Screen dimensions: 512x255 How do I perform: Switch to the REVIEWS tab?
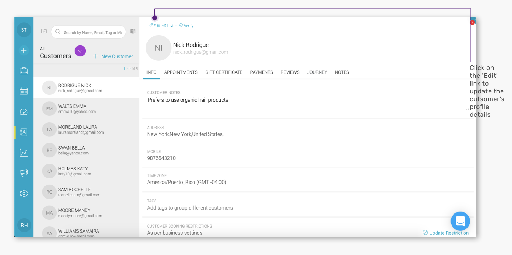tap(290, 72)
